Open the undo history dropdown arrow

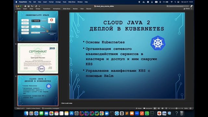click(x=33, y=6)
